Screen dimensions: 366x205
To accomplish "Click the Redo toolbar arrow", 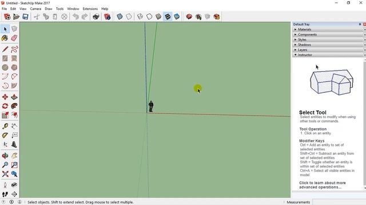I will (85, 17).
